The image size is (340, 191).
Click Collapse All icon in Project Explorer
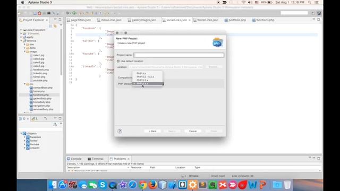coord(50,26)
